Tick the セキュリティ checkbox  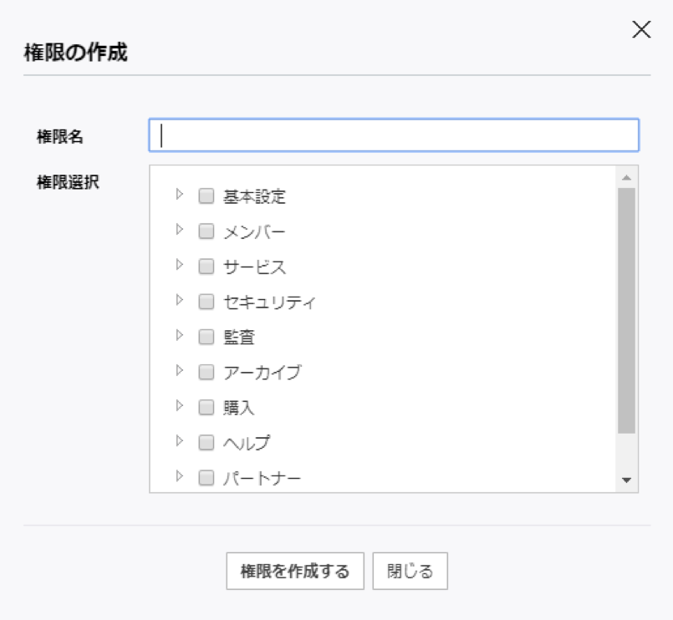pyautogui.click(x=206, y=302)
